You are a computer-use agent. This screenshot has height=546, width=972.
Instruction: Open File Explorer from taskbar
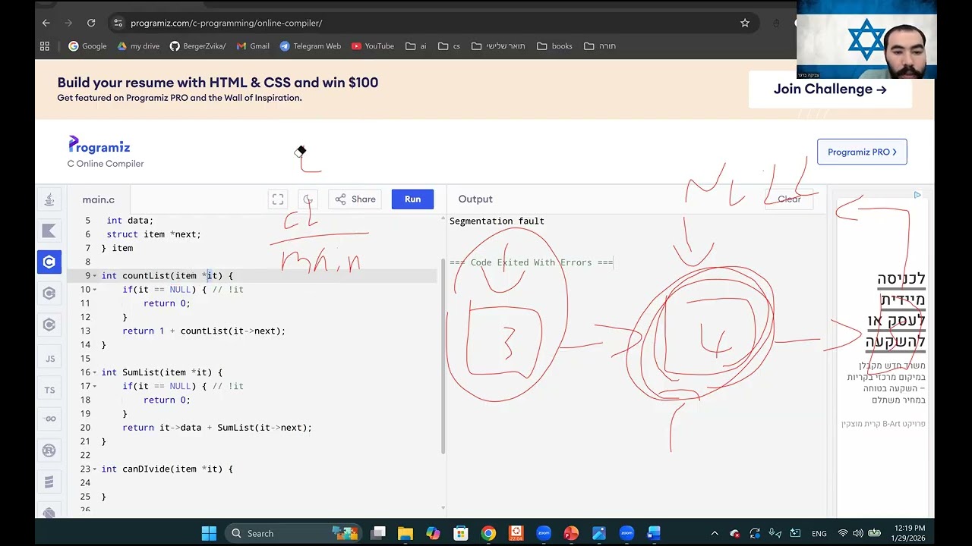point(406,533)
